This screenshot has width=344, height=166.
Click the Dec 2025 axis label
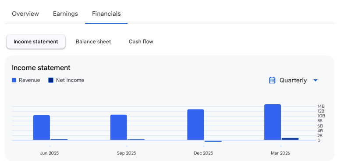click(x=203, y=153)
